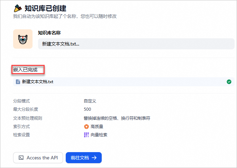This screenshot has height=168, width=237.
Task: Click the orange 高质量 index icon
Action: [86, 127]
